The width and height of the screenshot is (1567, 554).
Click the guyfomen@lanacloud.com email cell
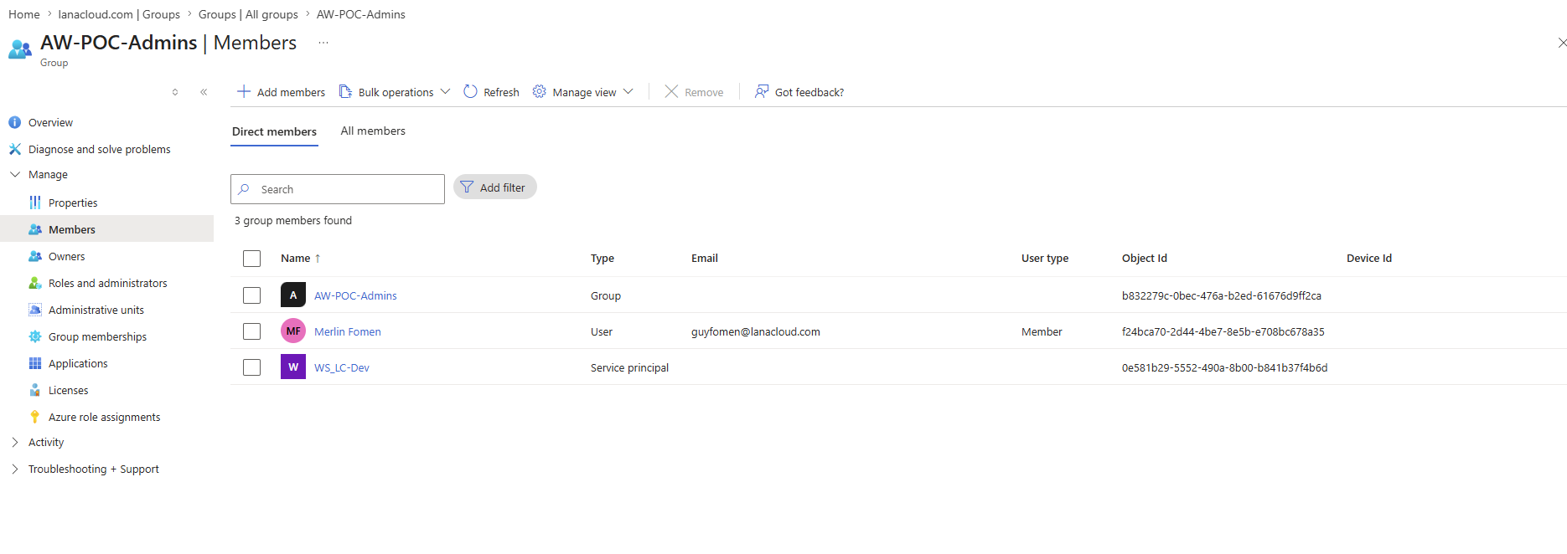coord(756,331)
